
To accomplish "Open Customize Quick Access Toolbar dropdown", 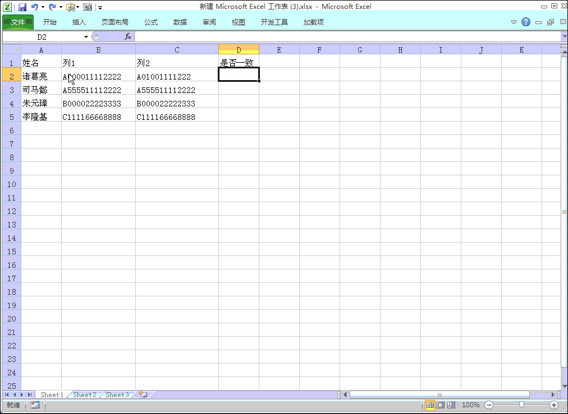I will 100,7.
